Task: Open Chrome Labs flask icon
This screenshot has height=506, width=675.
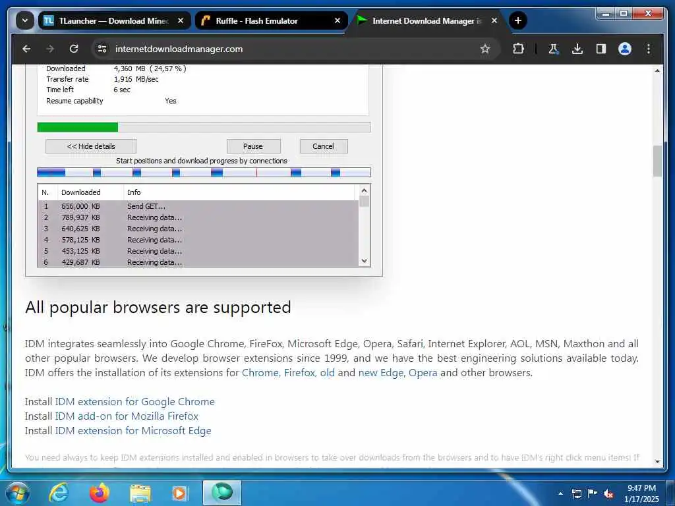Action: (554, 49)
